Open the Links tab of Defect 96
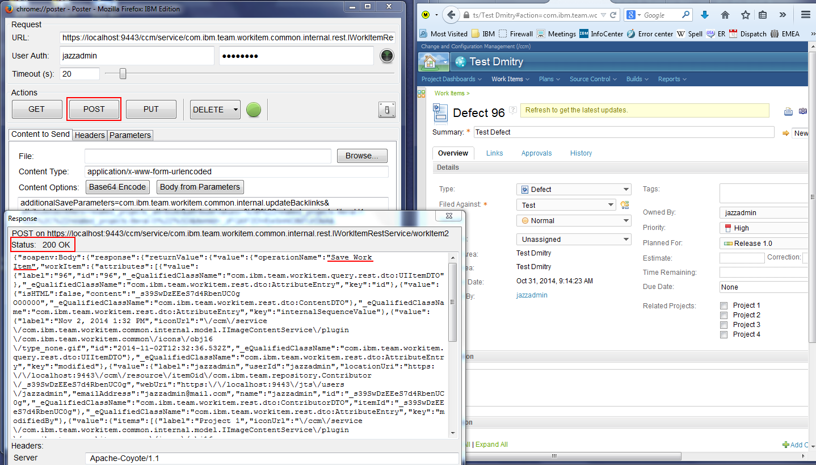 coord(494,153)
